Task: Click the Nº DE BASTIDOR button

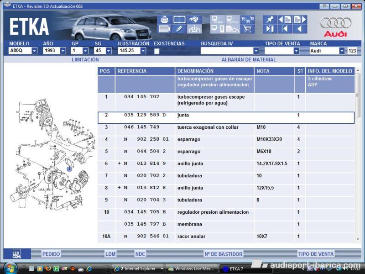Action: 223,254
